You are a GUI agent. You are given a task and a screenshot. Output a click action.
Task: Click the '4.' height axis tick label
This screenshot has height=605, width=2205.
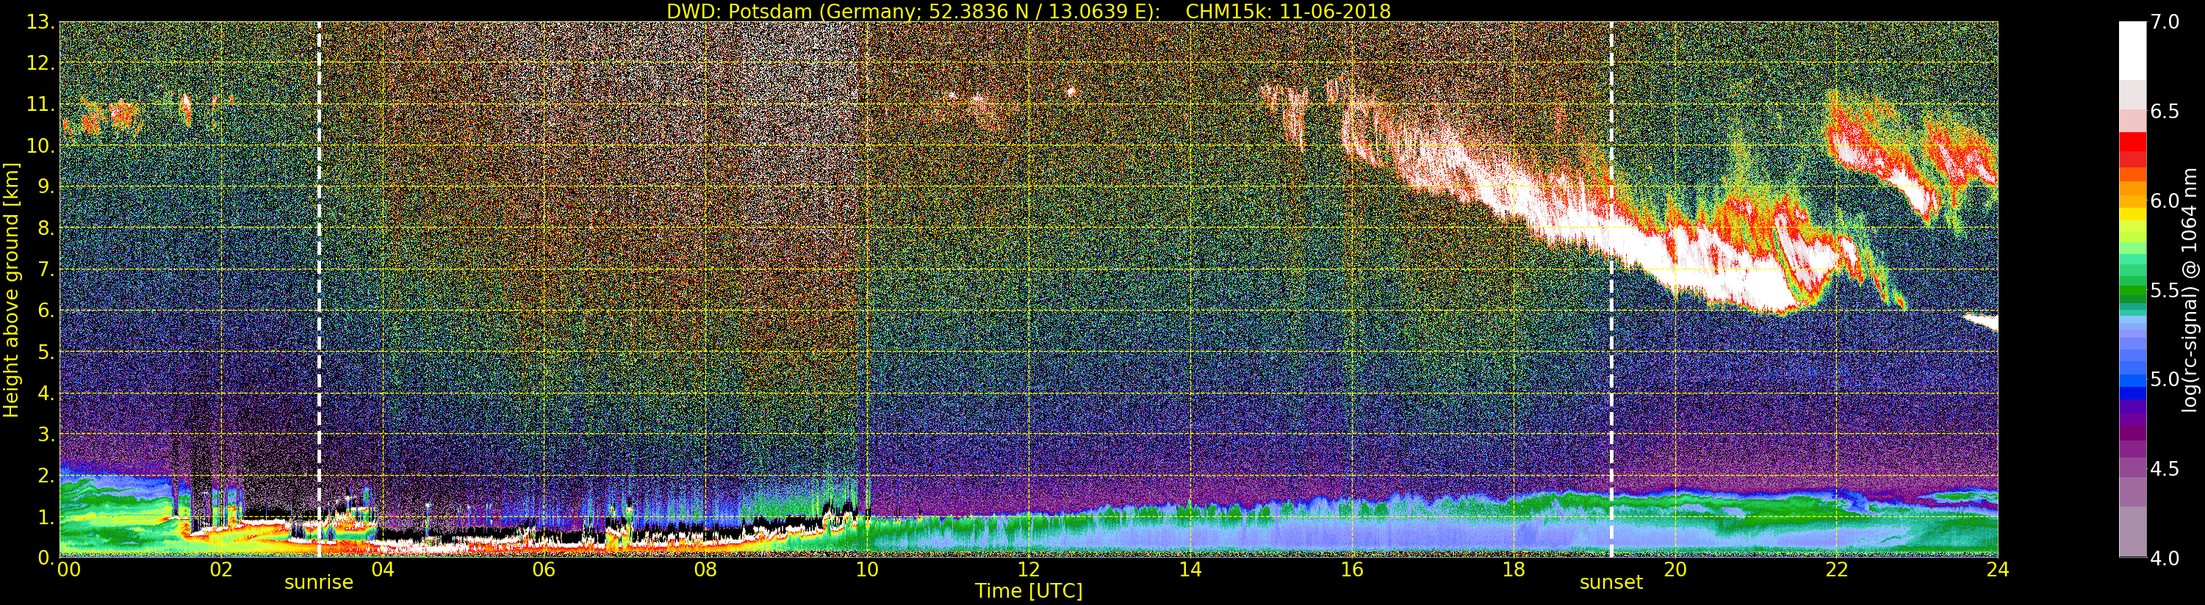coord(46,393)
